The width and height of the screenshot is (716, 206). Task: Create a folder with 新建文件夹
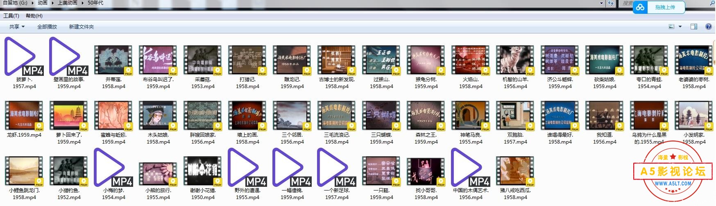coord(82,27)
